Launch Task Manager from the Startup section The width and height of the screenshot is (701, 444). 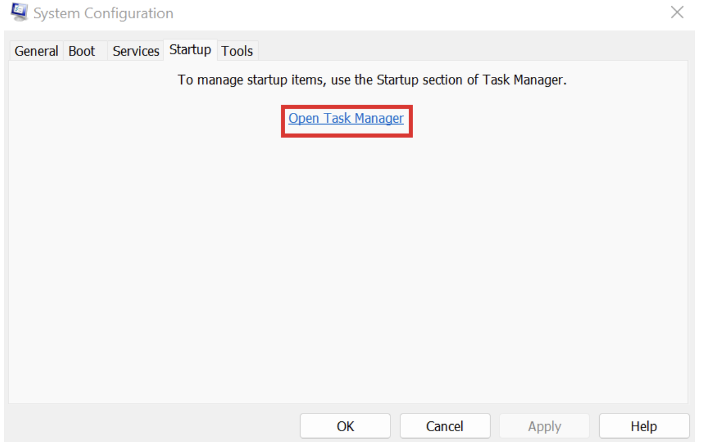pyautogui.click(x=346, y=118)
